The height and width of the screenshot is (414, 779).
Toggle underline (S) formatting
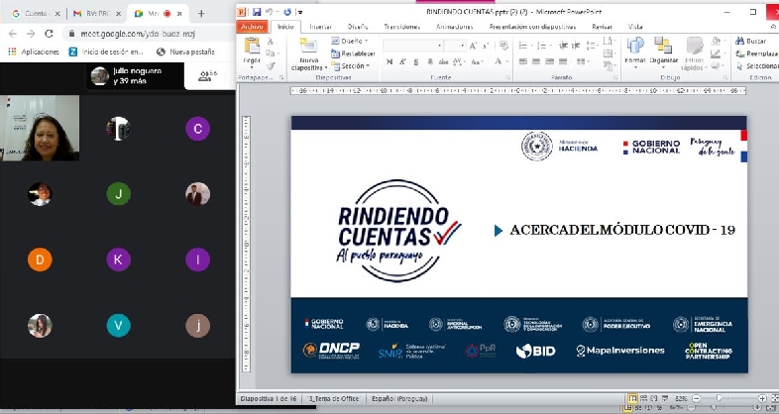coord(416,61)
